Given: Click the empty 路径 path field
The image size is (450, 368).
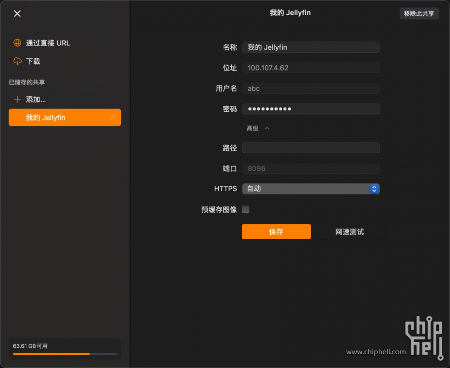Looking at the screenshot, I should (311, 148).
